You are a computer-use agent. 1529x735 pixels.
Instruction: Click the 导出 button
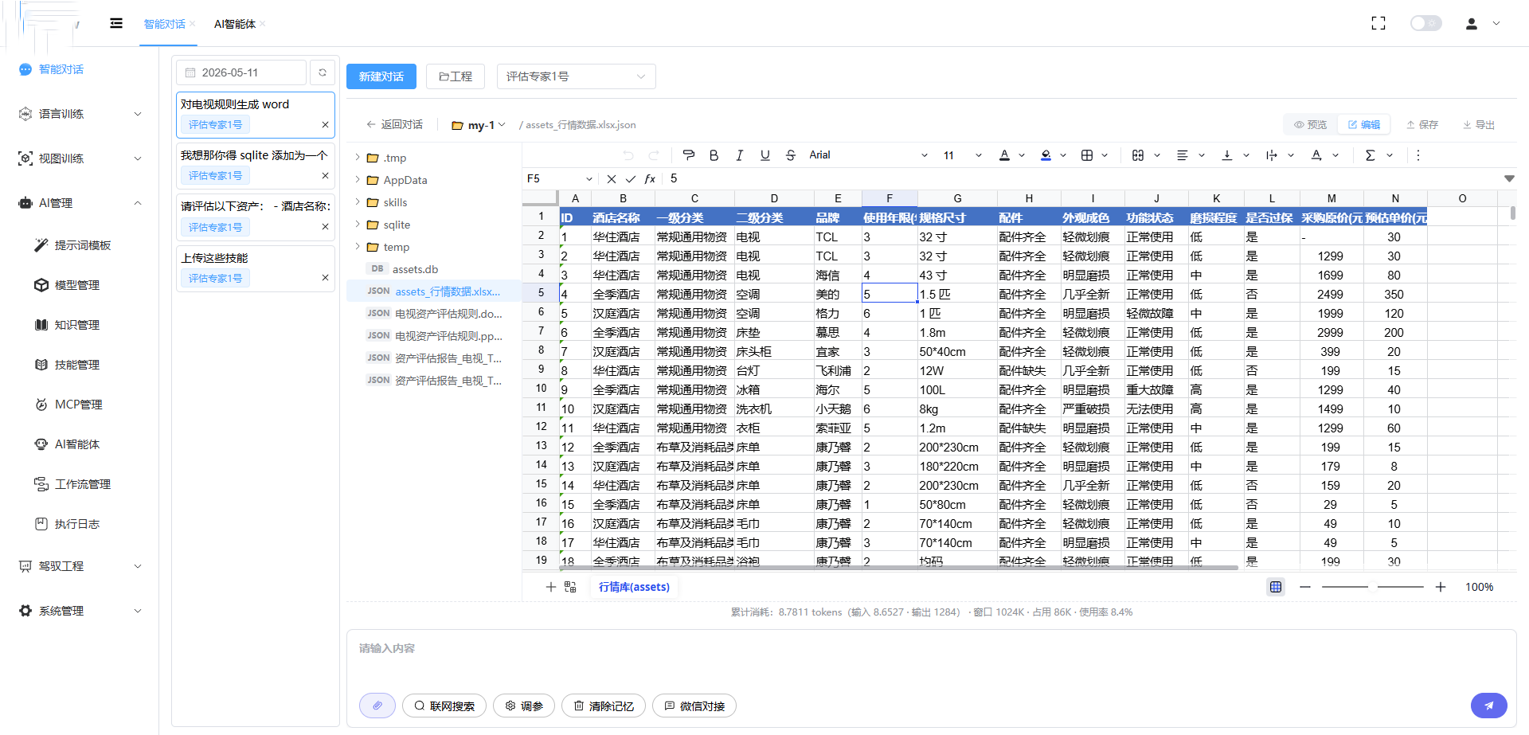(x=1479, y=124)
